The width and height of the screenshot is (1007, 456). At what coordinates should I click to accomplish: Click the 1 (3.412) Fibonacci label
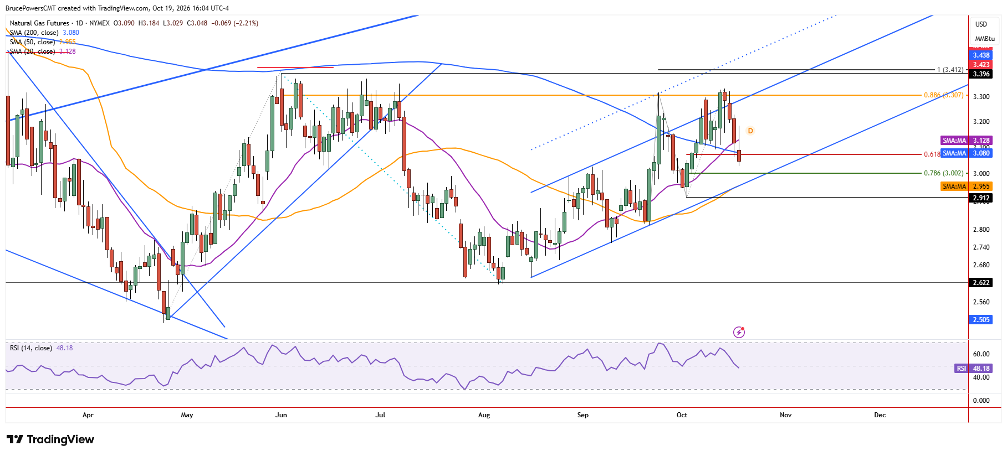point(950,70)
